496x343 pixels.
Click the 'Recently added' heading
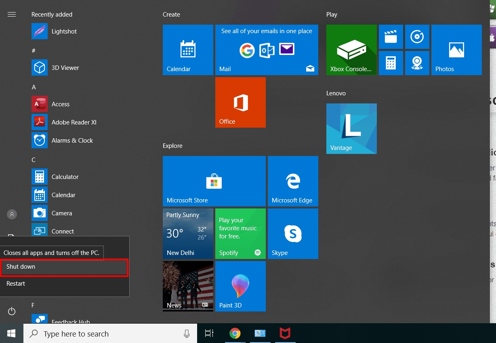[52, 15]
